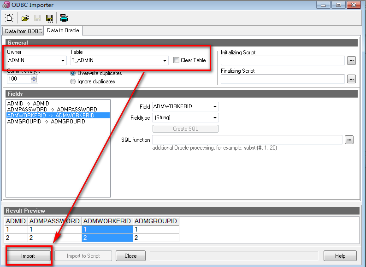This screenshot has width=366, height=267.
Task: Select Ignore duplicates radio option
Action: click(x=73, y=81)
